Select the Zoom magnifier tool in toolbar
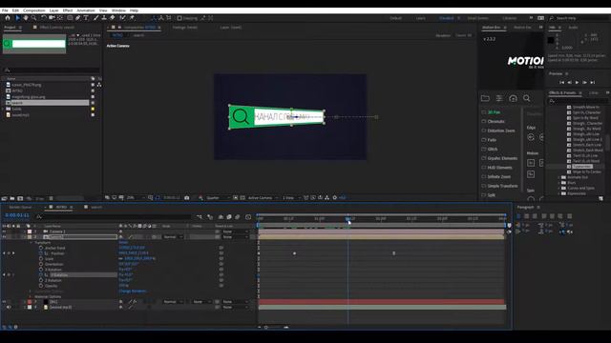The width and height of the screenshot is (611, 343). coord(34,18)
